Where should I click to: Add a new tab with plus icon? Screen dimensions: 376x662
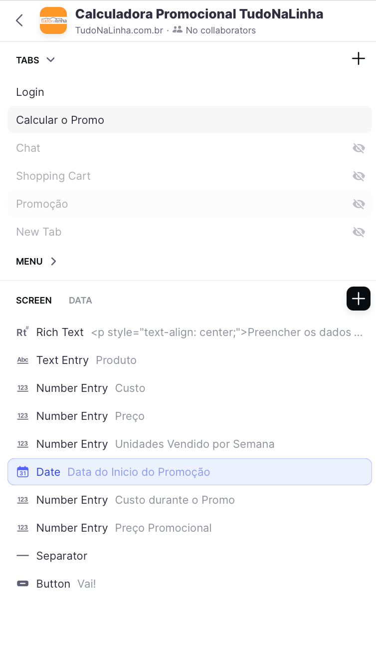358,59
